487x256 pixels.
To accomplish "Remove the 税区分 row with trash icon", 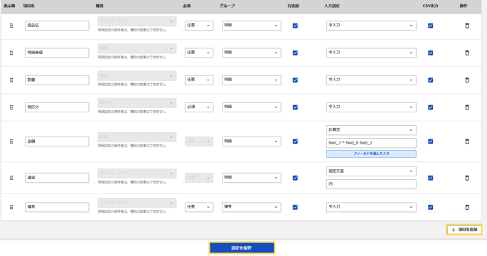I will click(x=467, y=107).
